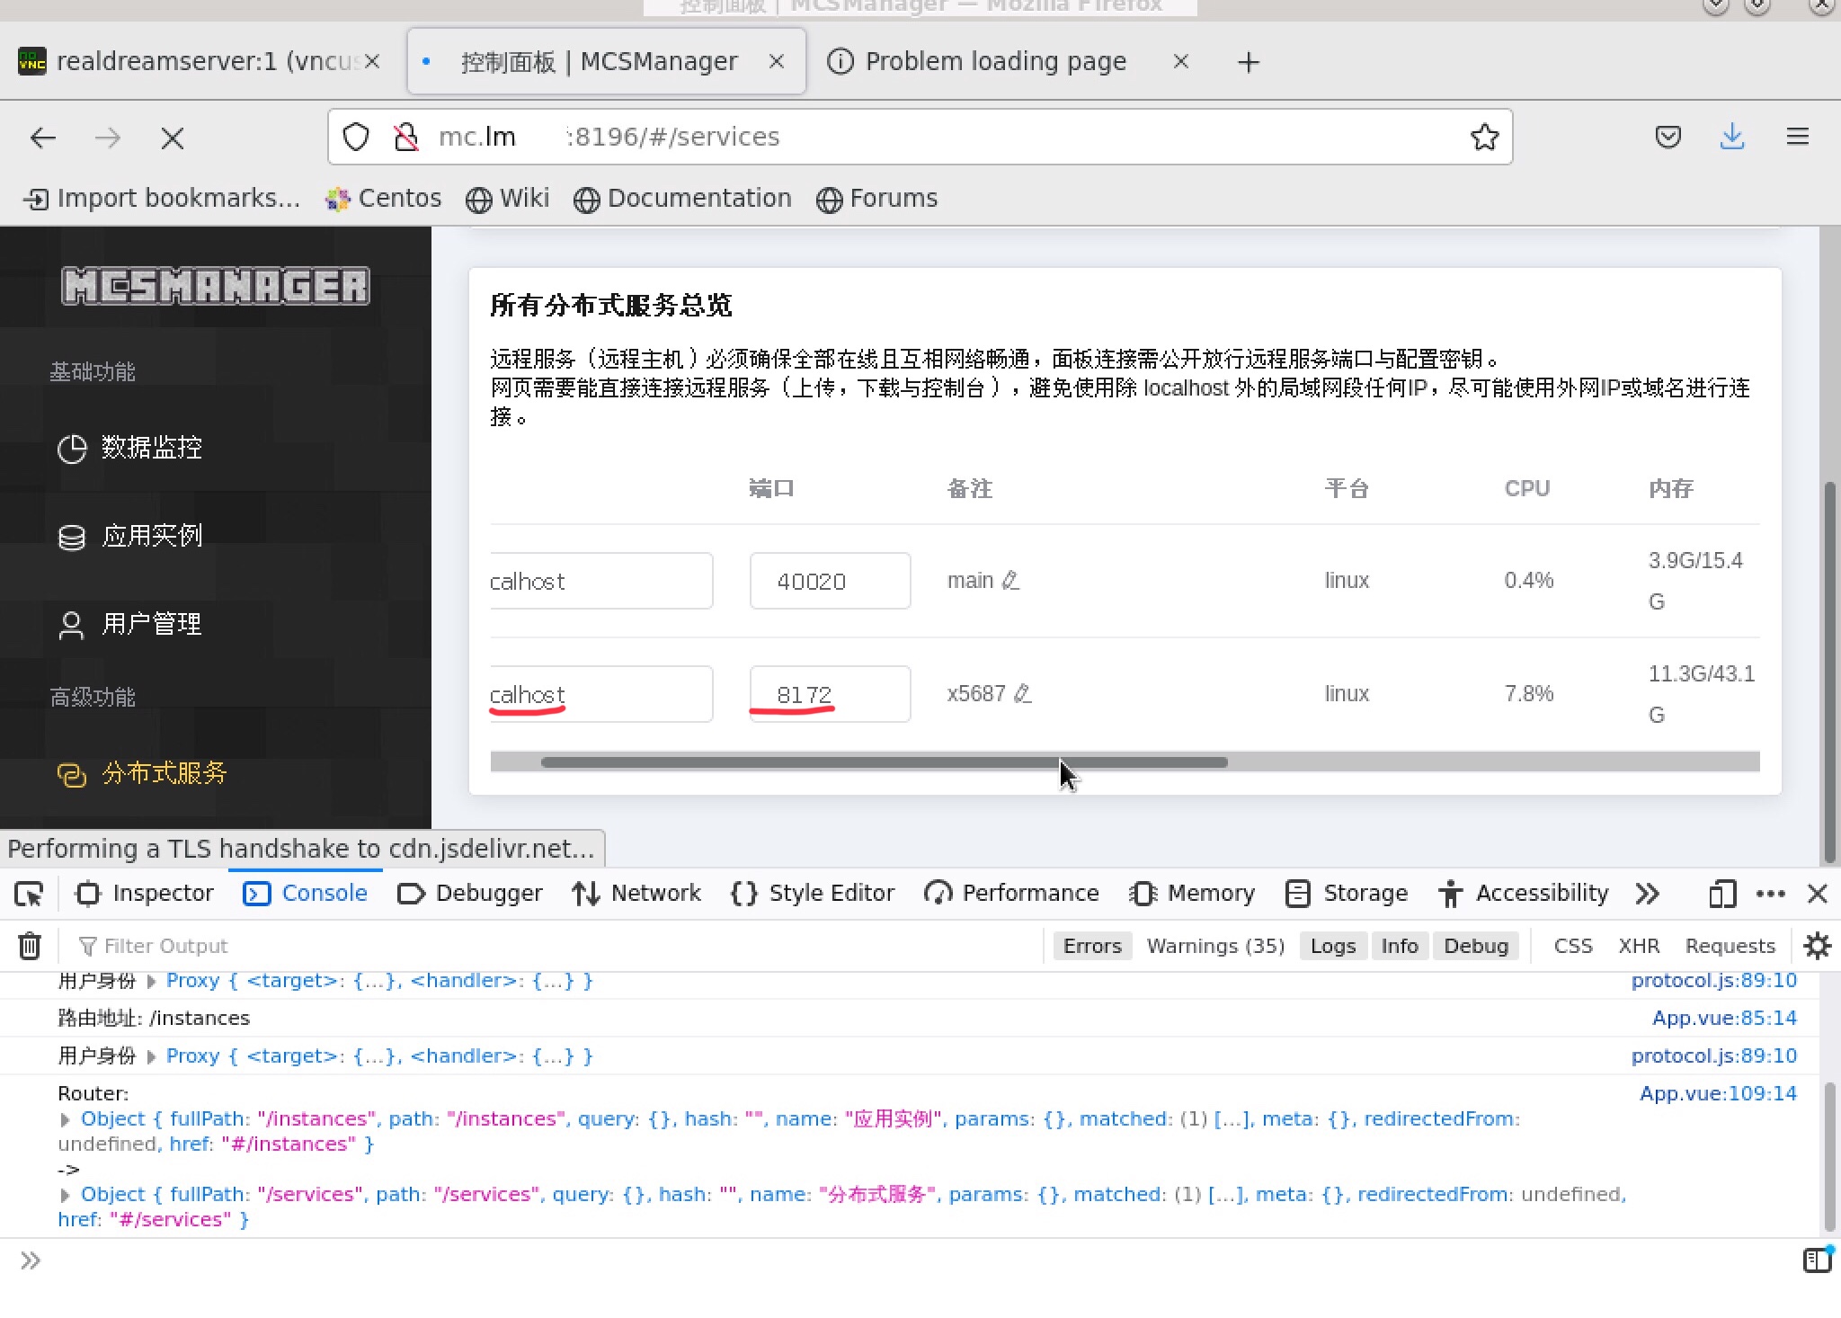The image size is (1841, 1318).
Task: Open the devtools overflow chevron menu
Action: coord(1648,893)
